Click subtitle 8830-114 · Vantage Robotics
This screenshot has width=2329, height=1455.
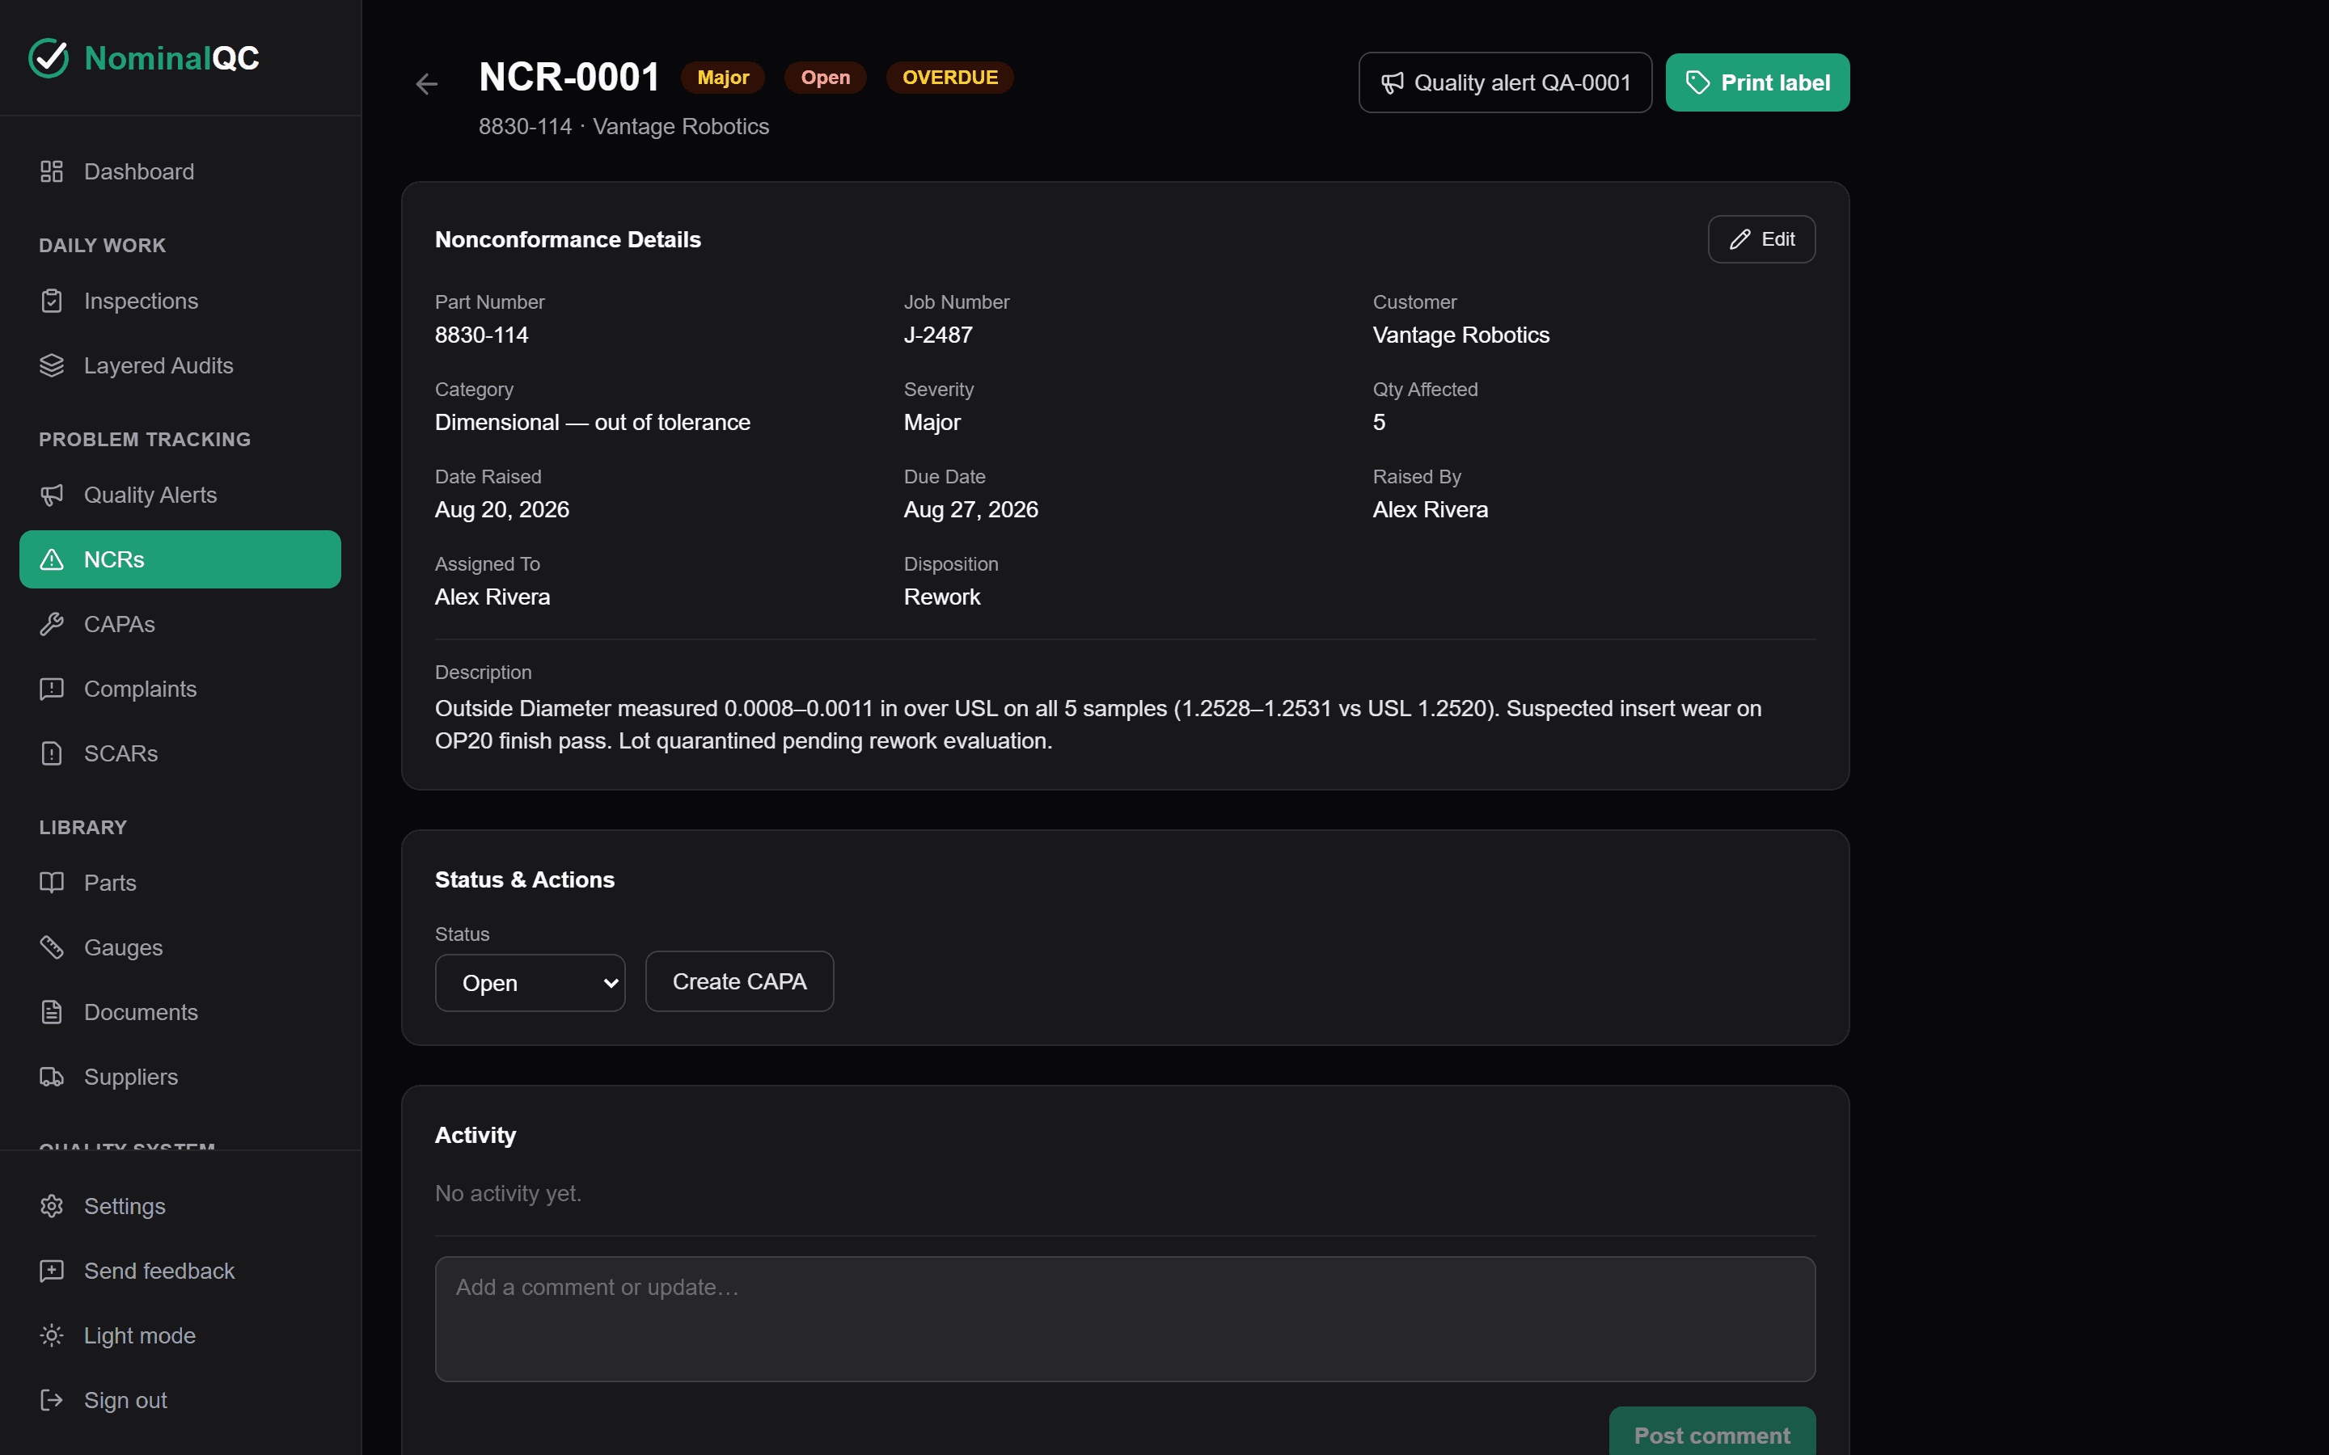pyautogui.click(x=623, y=126)
